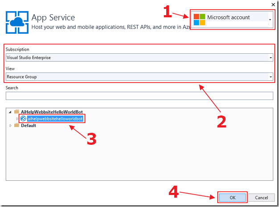279x207 pixels.
Task: Open the Subscription dropdown
Action: [x=139, y=58]
